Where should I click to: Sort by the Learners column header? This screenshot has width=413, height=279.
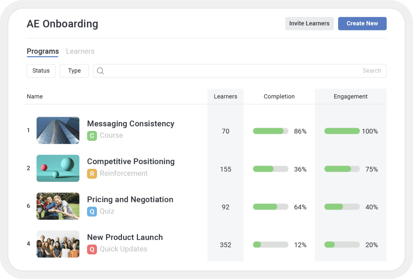[225, 97]
